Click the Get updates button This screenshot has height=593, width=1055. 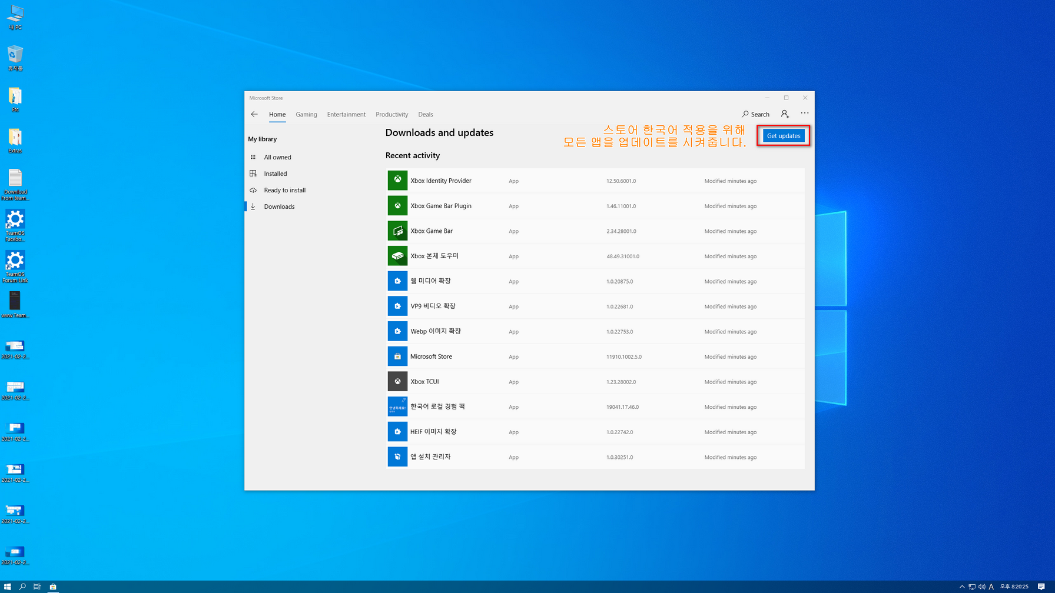pos(784,135)
